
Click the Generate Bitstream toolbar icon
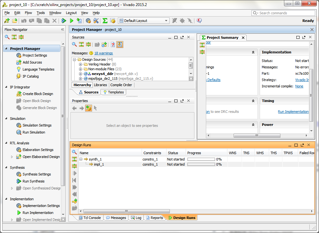coord(79,21)
